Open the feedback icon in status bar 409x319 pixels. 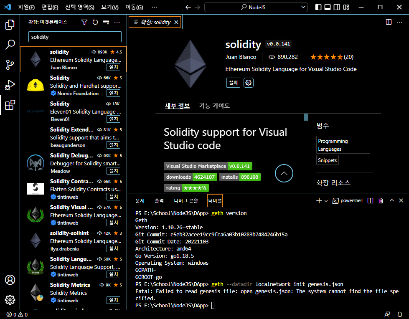point(387,314)
